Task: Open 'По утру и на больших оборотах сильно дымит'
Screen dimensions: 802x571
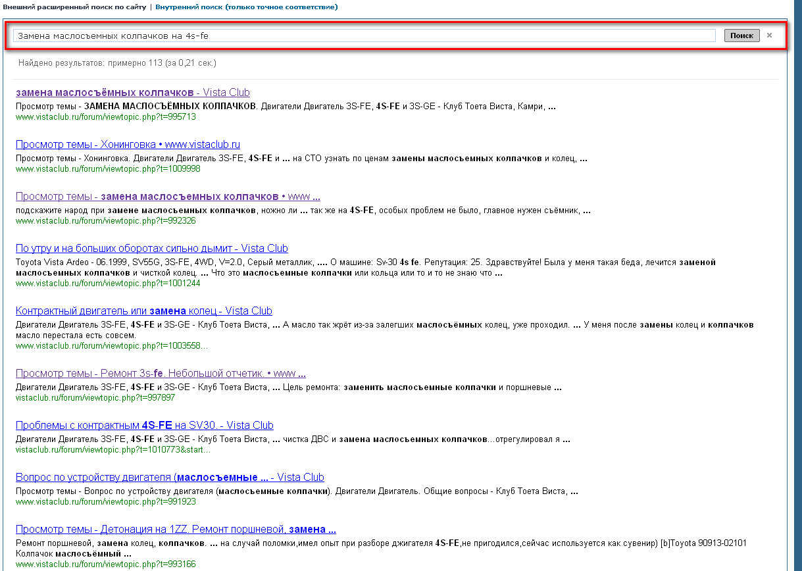Action: coord(151,249)
